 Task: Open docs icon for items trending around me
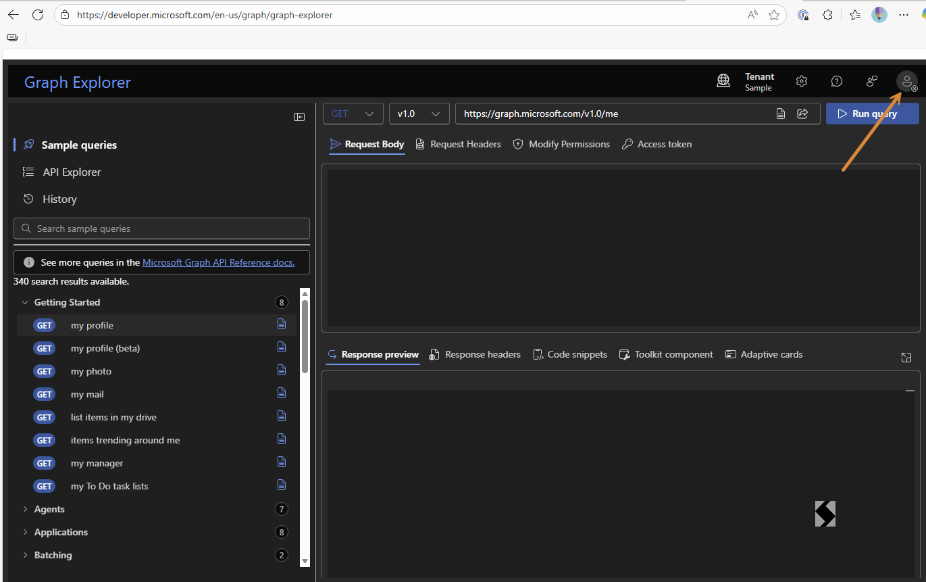click(282, 439)
